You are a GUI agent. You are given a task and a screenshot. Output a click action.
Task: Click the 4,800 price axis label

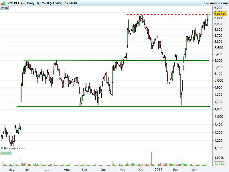point(218,95)
